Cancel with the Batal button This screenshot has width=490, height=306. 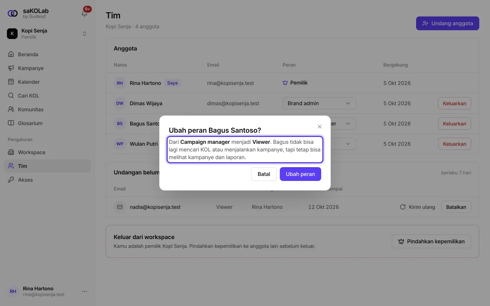[x=264, y=174]
